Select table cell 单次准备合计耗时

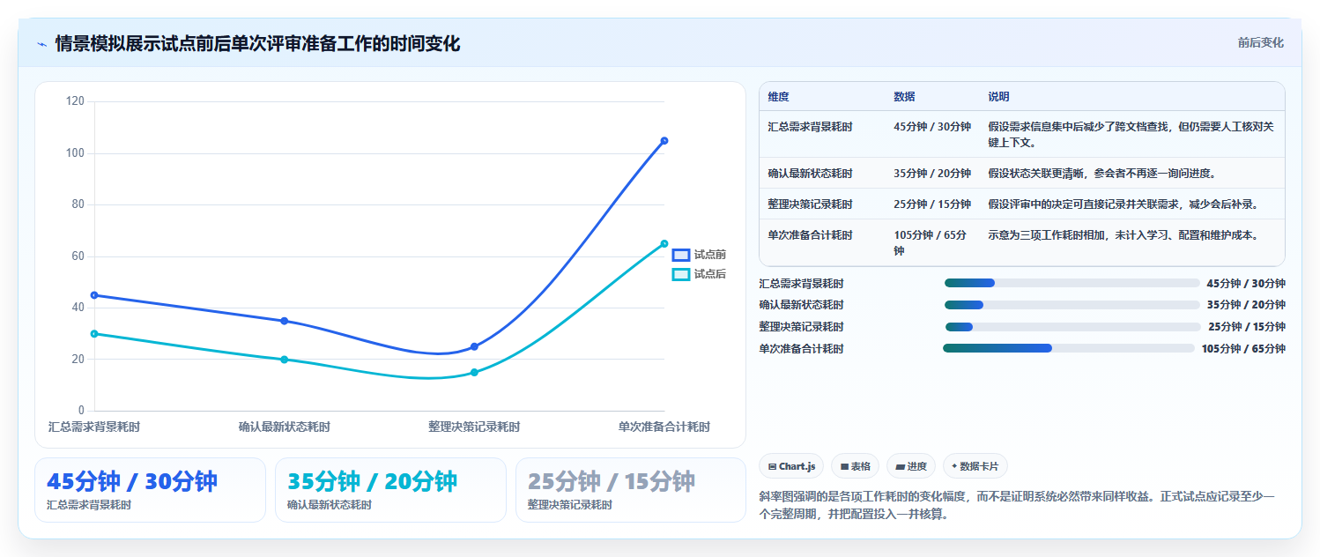[x=810, y=235]
